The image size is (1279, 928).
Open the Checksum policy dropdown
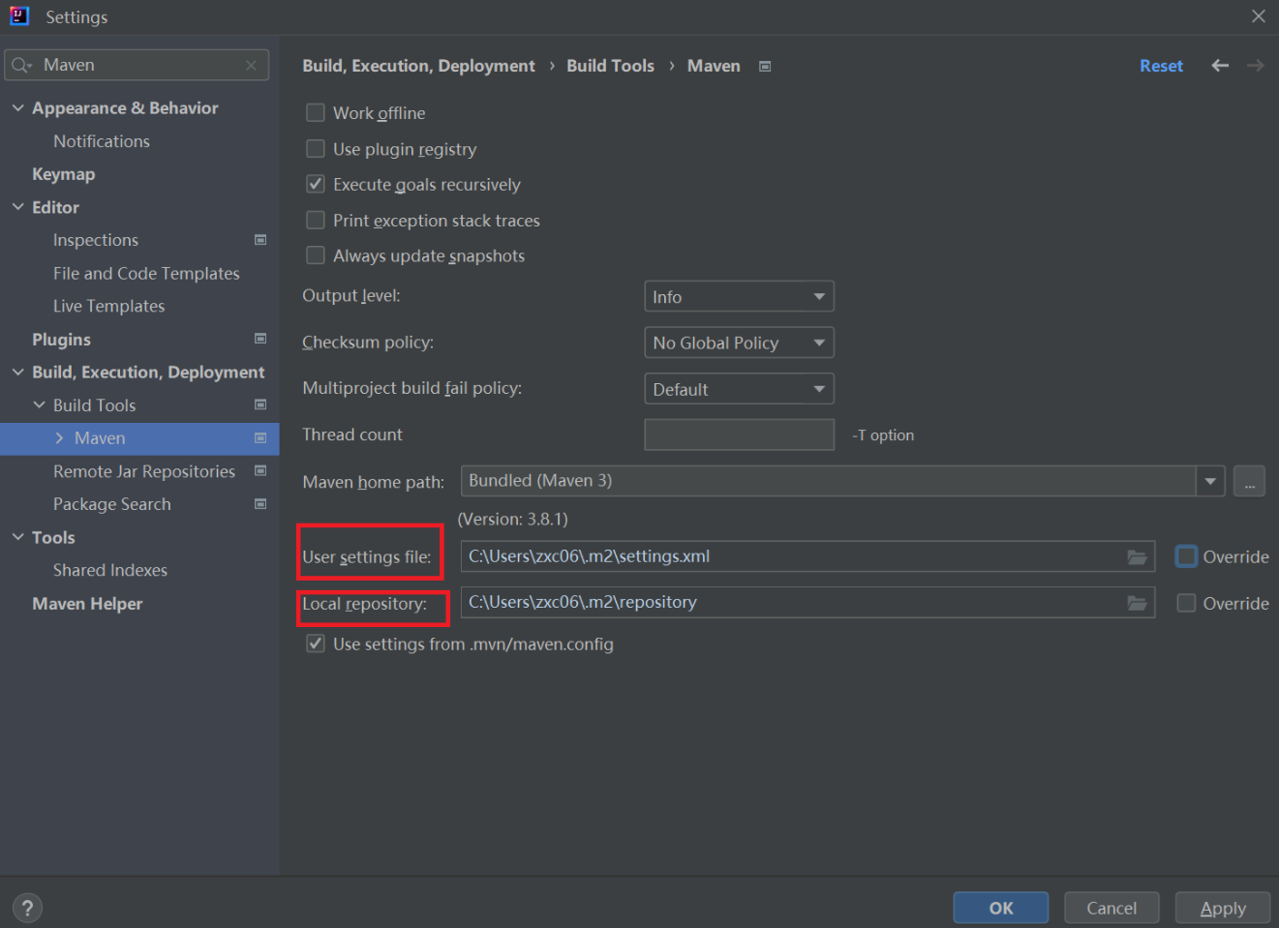739,343
